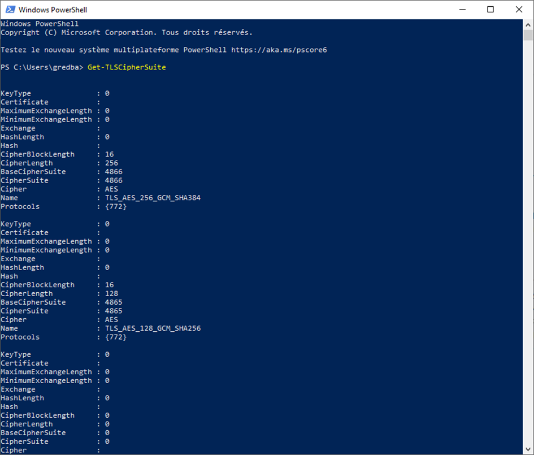Click the TLS_AES_128_GCM_SHA256 name value
534x455 pixels.
pos(153,328)
